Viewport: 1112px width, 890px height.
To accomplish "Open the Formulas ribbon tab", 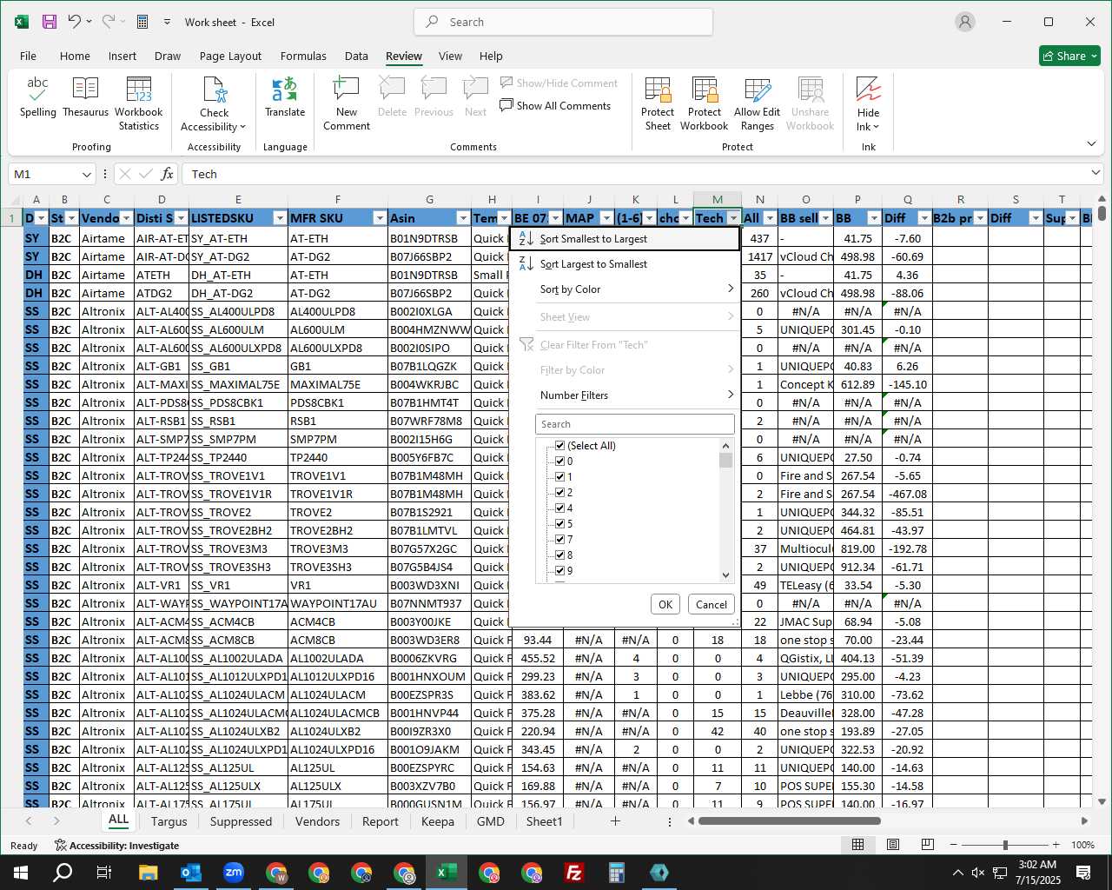I will point(303,56).
